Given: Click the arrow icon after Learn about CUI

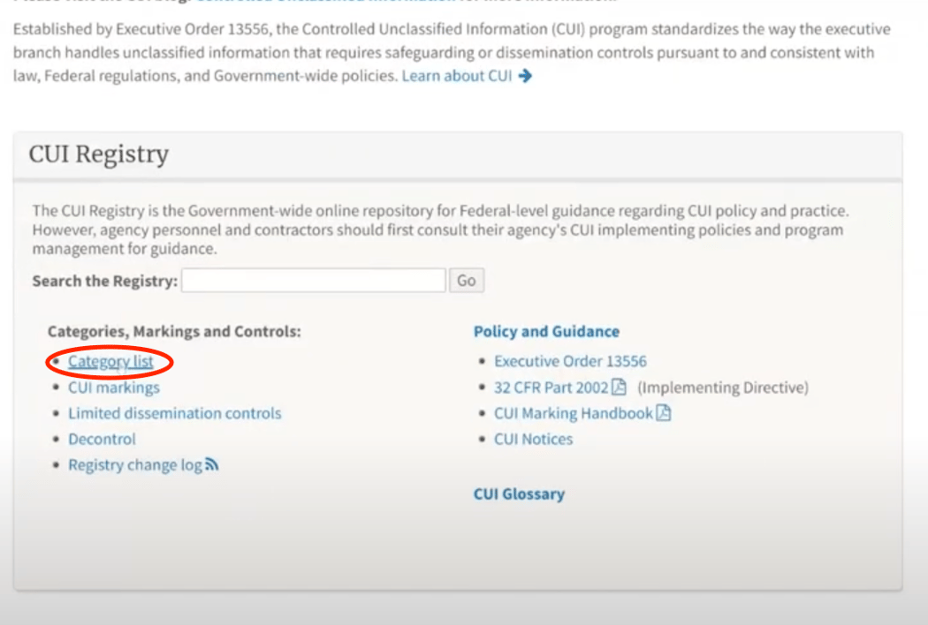Looking at the screenshot, I should pos(526,76).
